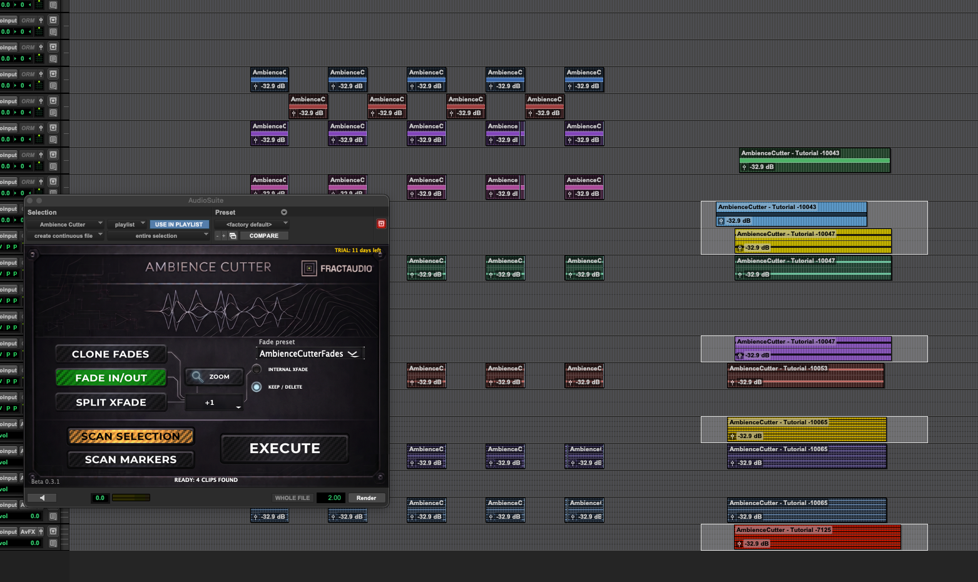The image size is (978, 582).
Task: Click square-in-square icon on AvFX track
Action: tap(53, 531)
